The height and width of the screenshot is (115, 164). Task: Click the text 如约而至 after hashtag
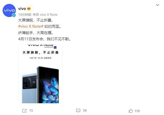pyautogui.click(x=52, y=26)
